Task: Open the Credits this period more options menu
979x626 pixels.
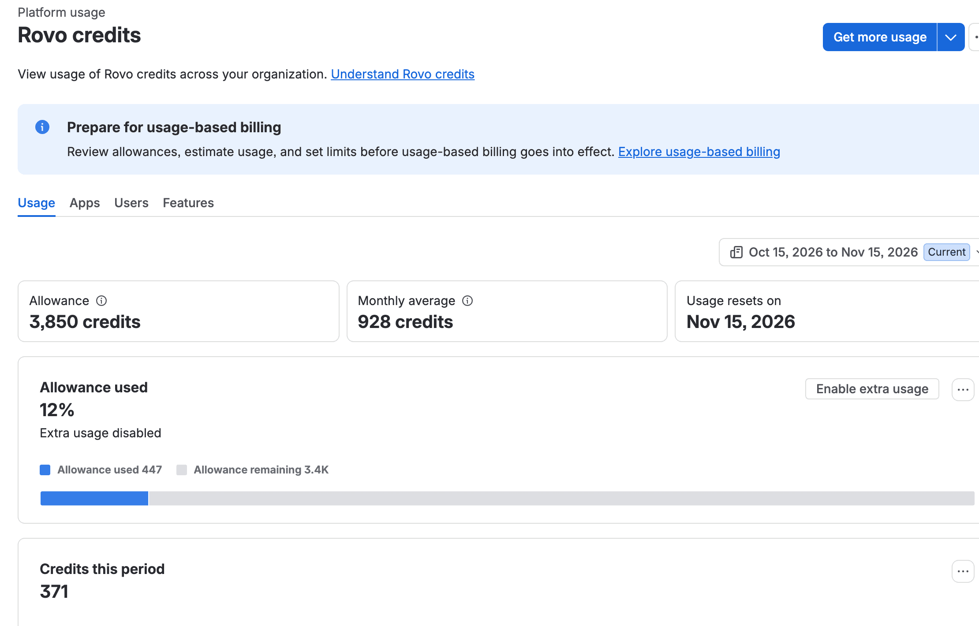Action: point(963,571)
